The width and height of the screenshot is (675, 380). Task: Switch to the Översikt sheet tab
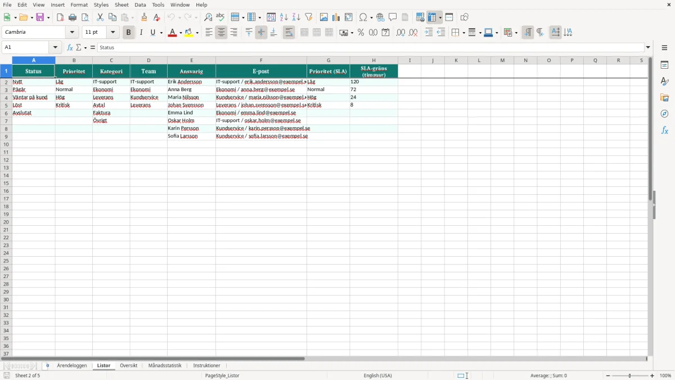129,365
